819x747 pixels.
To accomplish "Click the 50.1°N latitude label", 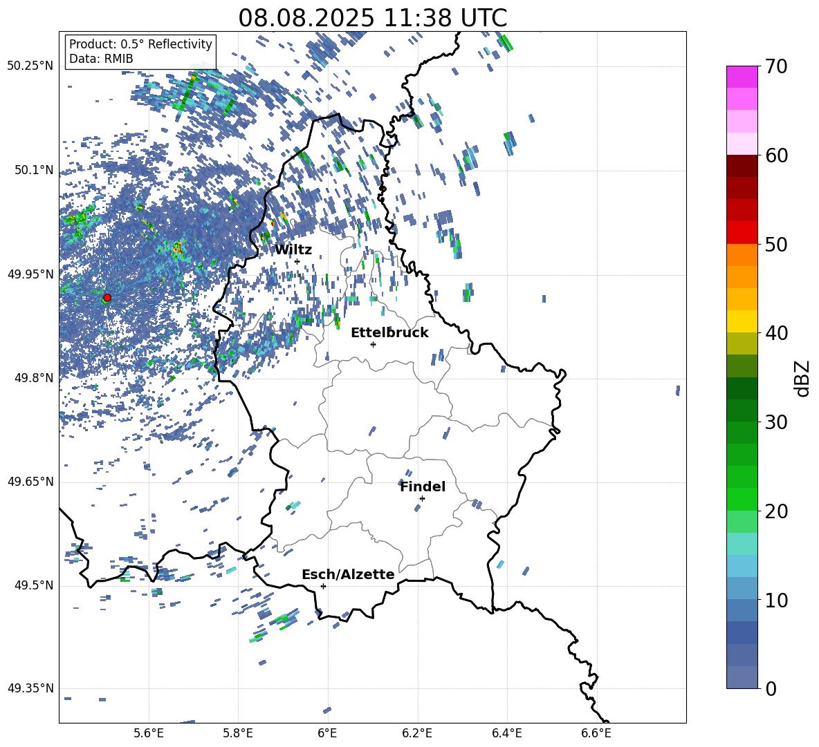I will click(x=35, y=170).
